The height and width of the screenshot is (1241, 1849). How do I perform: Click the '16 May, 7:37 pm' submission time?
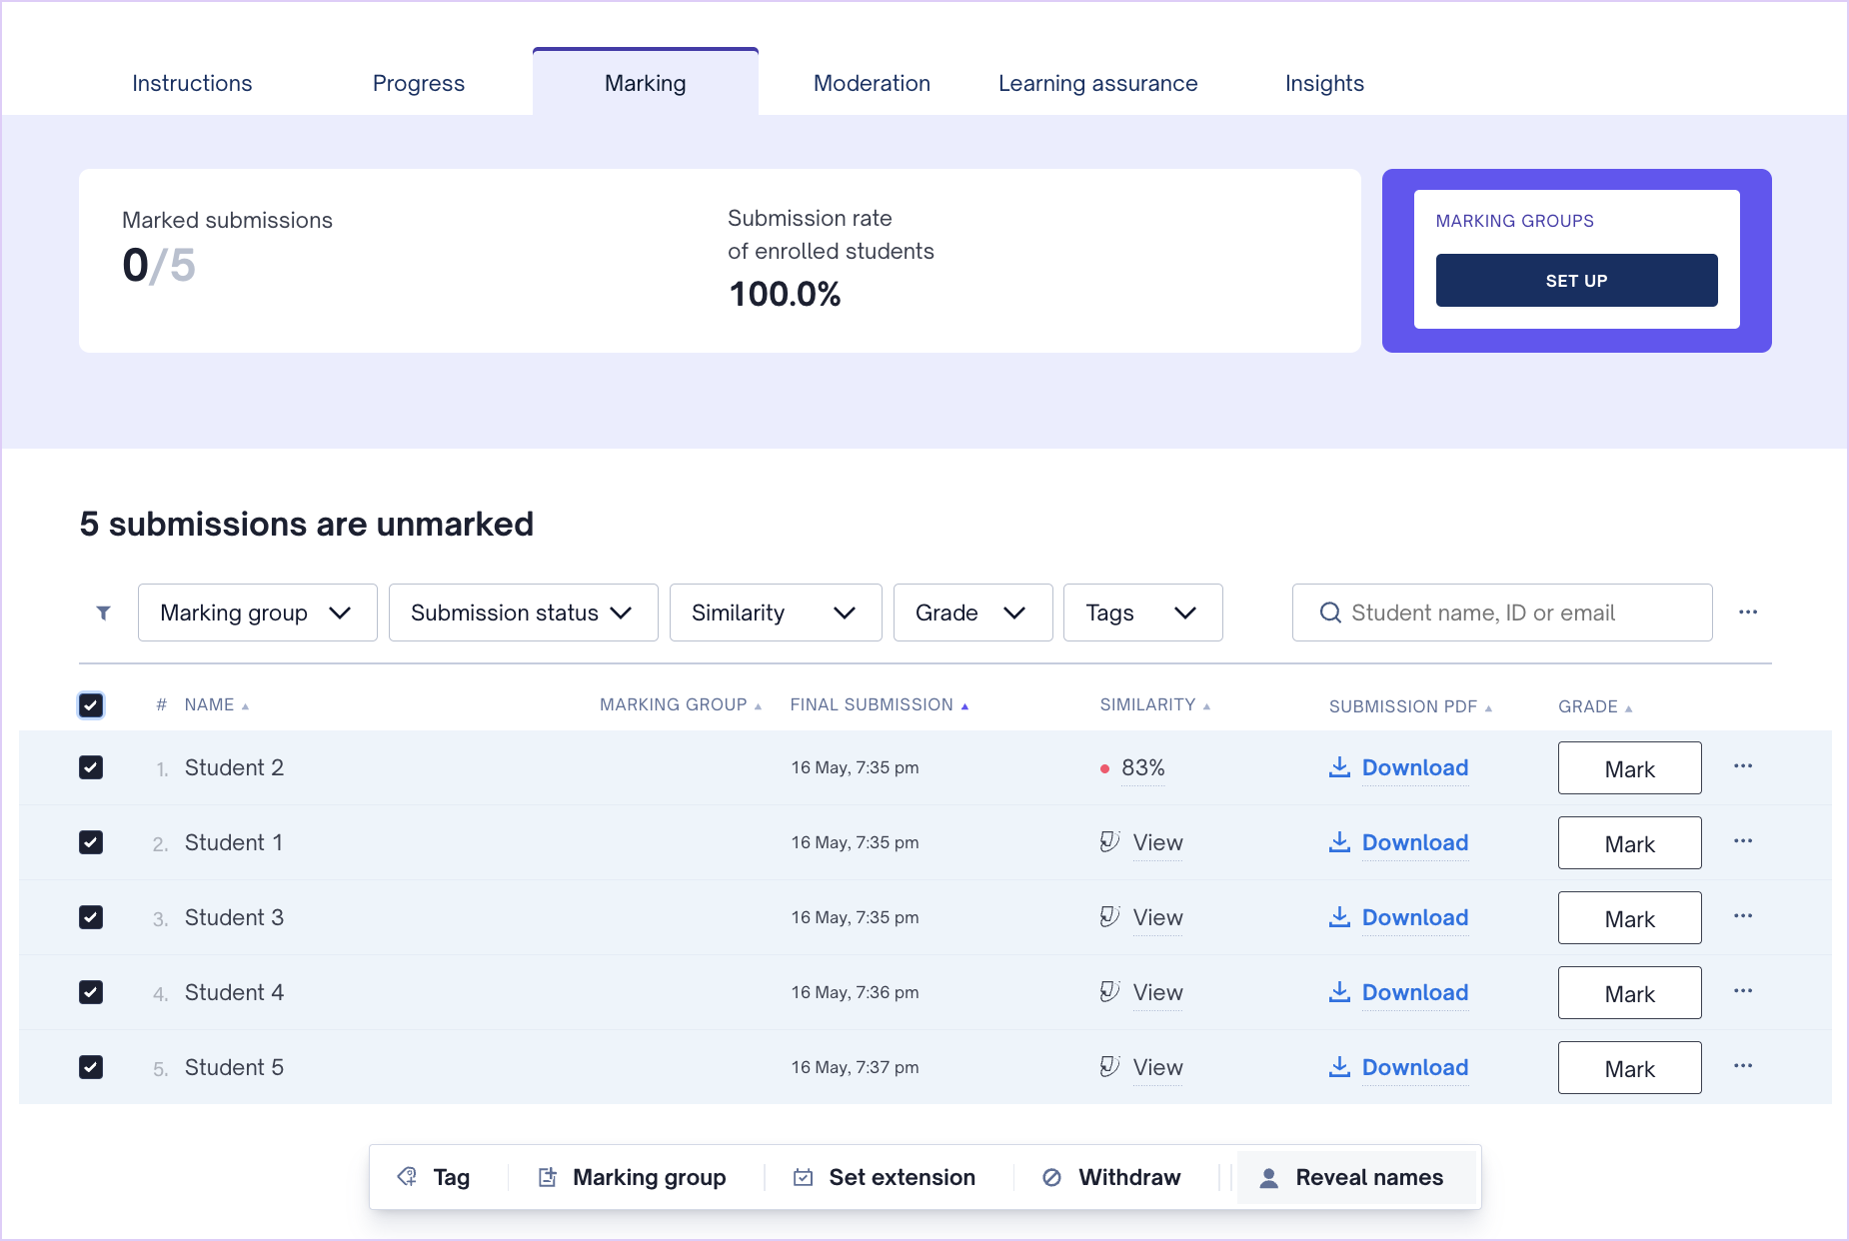(855, 1067)
